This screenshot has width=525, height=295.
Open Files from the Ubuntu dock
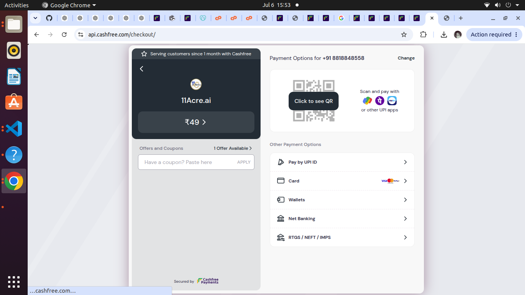click(14, 24)
